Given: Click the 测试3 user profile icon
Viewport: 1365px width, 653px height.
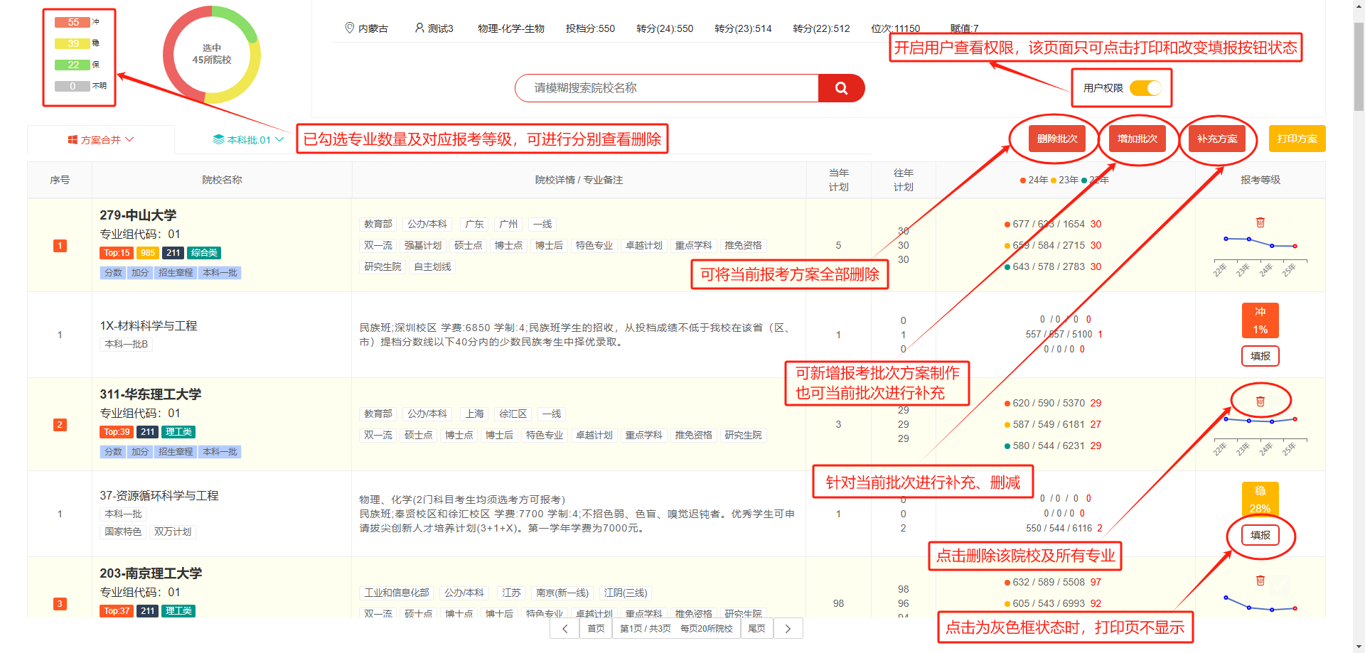Looking at the screenshot, I should 419,28.
